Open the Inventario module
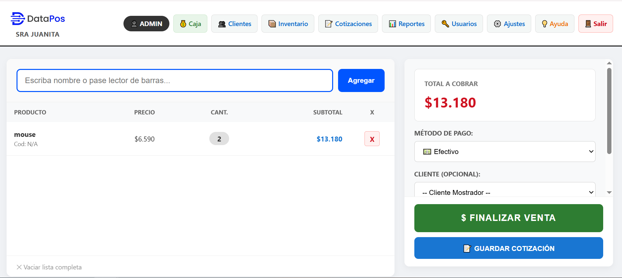 (288, 24)
